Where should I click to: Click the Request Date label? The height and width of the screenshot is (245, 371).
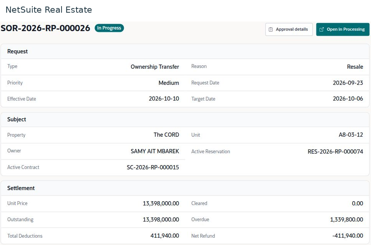coord(205,83)
